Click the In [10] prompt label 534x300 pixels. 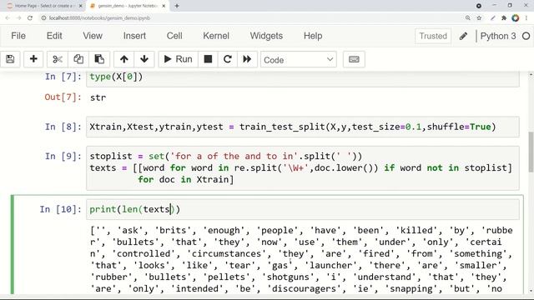click(61, 209)
